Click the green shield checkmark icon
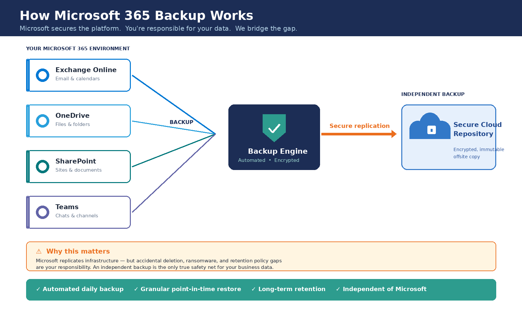 [274, 127]
